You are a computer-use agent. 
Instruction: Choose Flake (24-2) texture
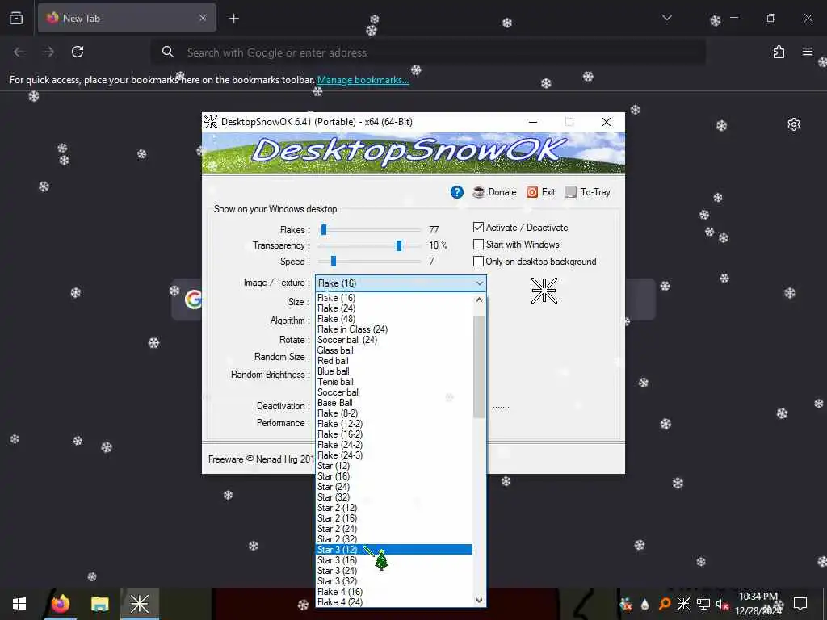394,445
